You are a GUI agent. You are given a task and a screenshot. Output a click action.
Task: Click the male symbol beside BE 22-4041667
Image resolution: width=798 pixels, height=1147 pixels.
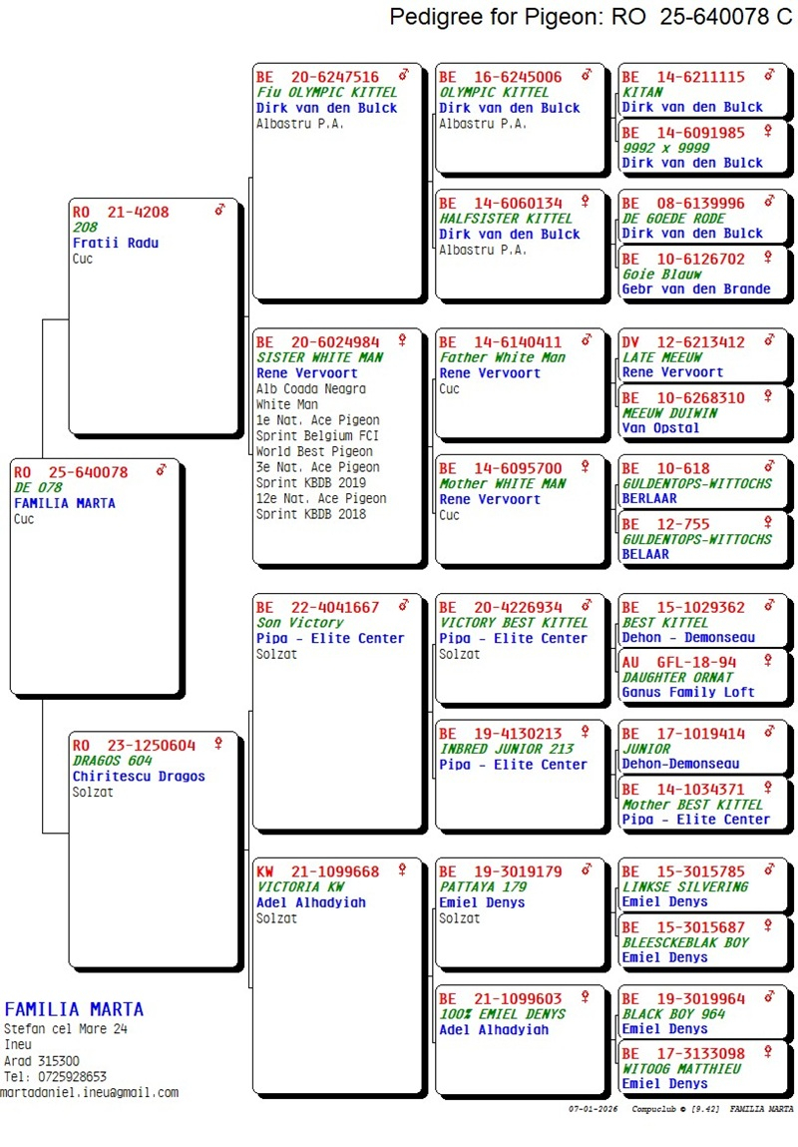point(403,606)
